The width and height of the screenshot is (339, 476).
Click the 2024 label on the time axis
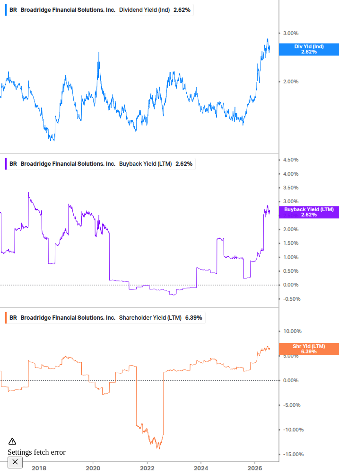click(201, 468)
